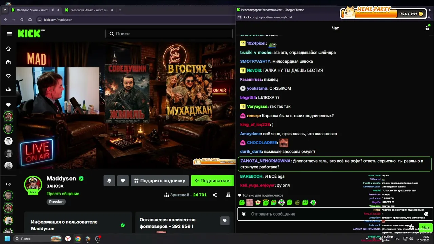Screen dimensions: 434x244
Task: Insert the first green frog emote
Action: pyautogui.click(x=242, y=202)
